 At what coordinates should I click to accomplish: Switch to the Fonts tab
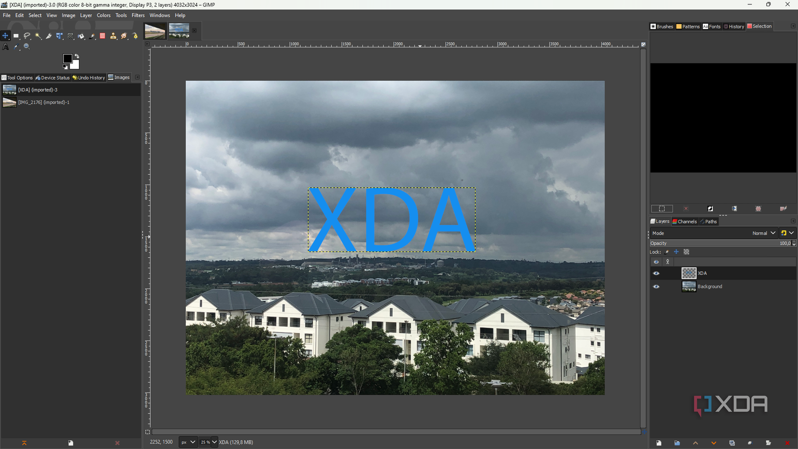[711, 27]
